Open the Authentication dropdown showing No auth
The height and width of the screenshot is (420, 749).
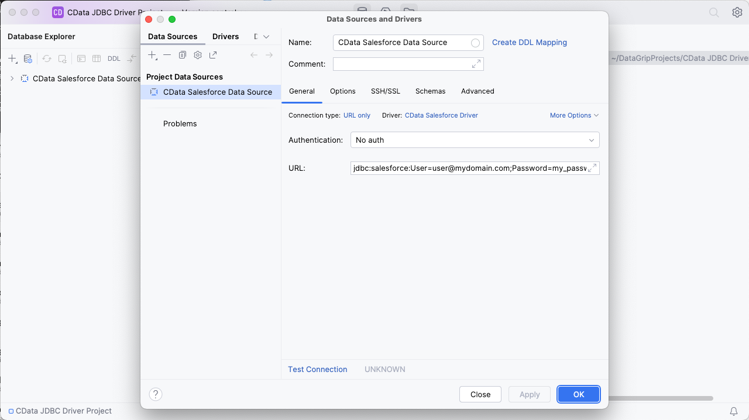click(x=475, y=140)
